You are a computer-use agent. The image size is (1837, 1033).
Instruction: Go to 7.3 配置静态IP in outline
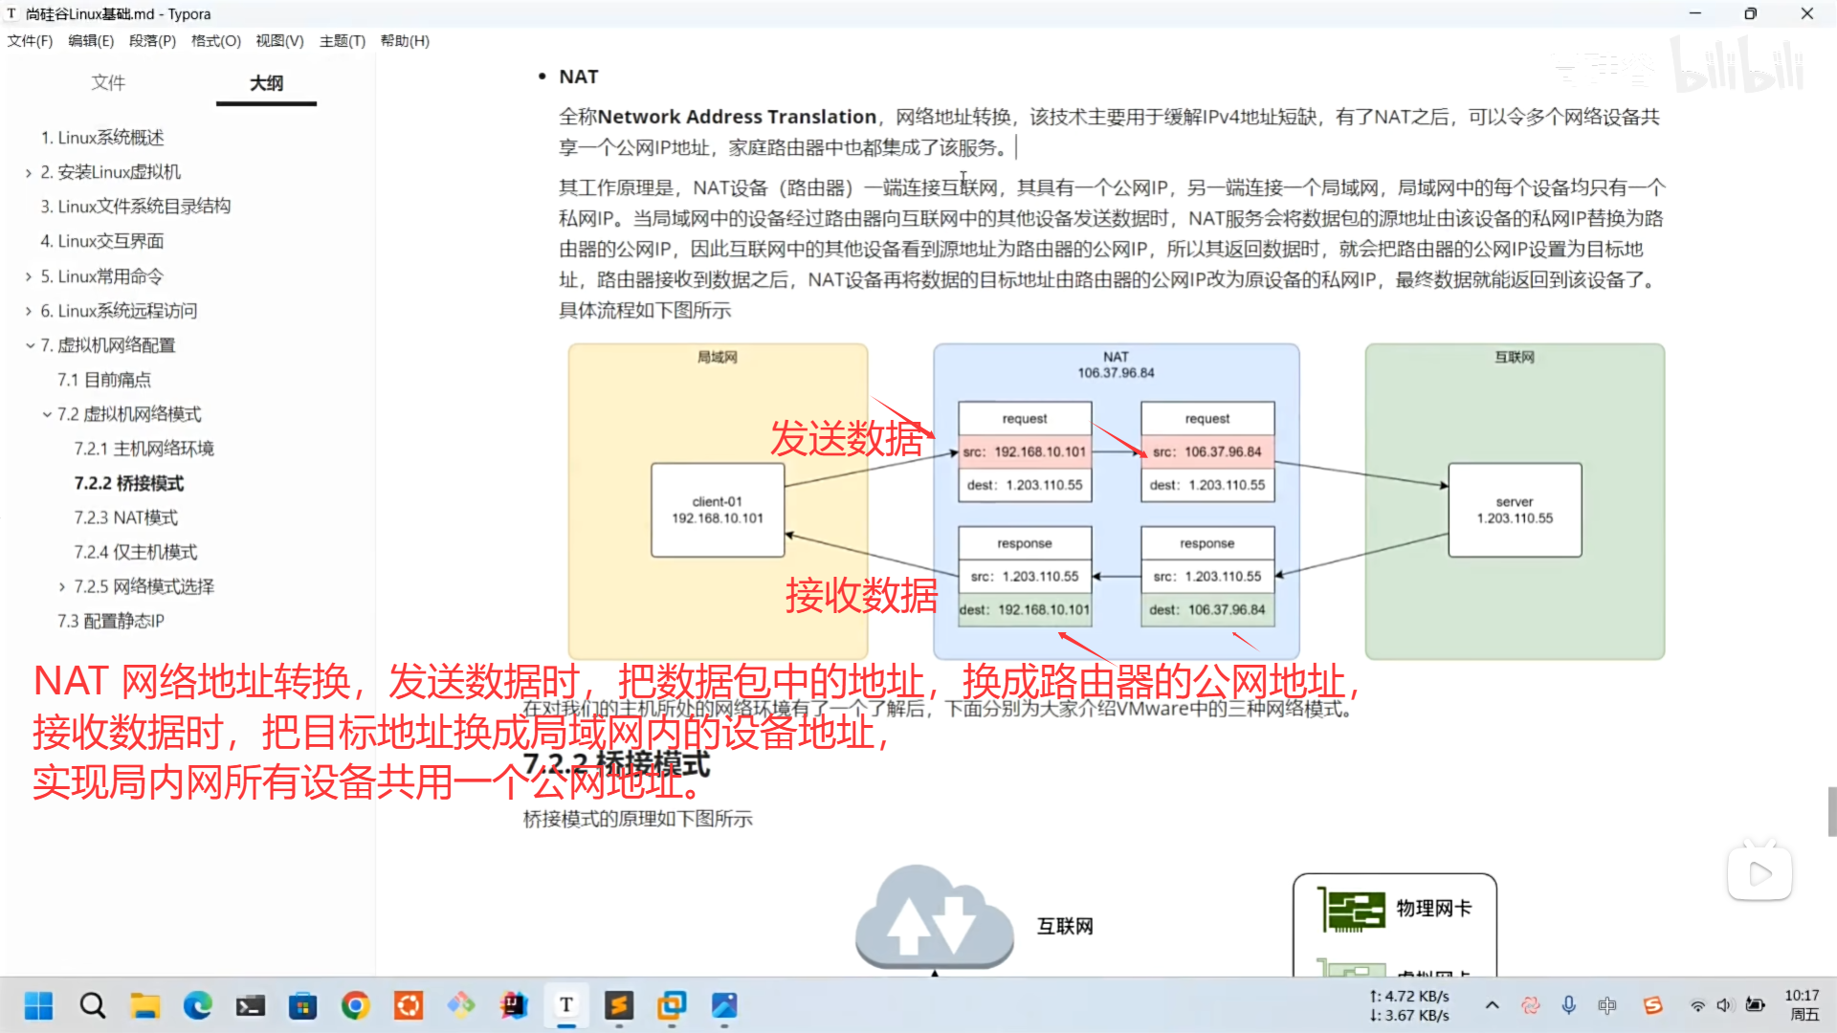pos(110,621)
